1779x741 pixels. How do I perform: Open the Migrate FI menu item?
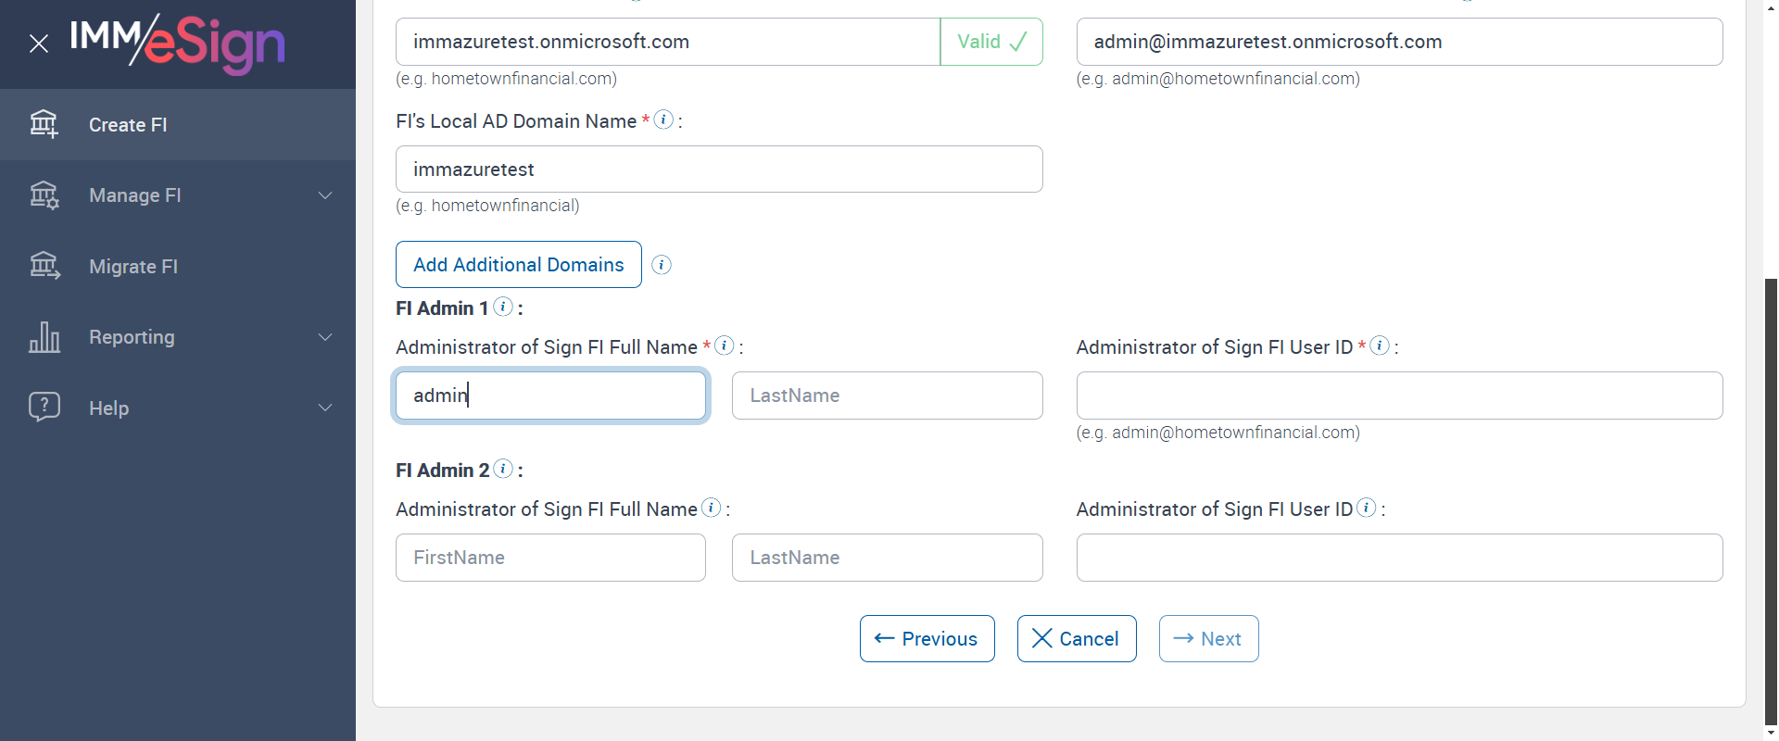tap(133, 267)
